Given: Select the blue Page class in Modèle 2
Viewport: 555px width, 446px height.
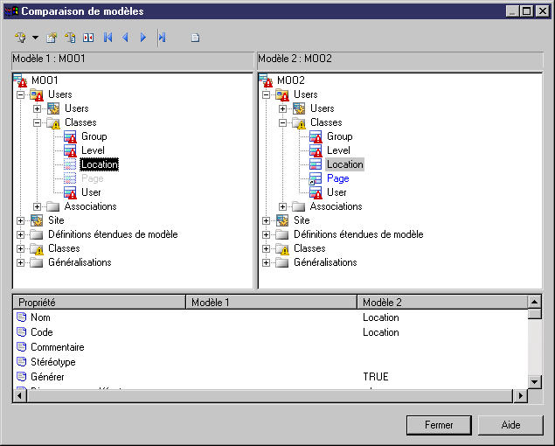Looking at the screenshot, I should tap(337, 178).
